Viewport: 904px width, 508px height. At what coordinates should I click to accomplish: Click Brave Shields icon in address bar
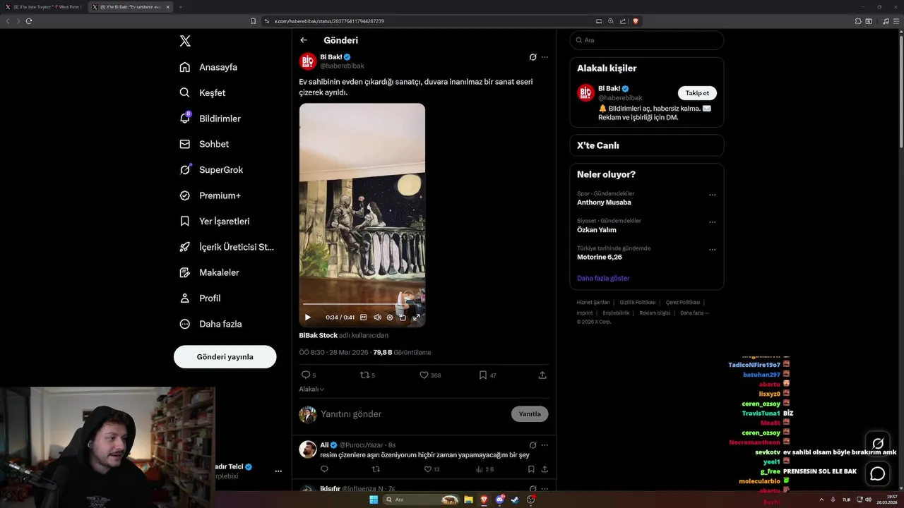pyautogui.click(x=636, y=21)
